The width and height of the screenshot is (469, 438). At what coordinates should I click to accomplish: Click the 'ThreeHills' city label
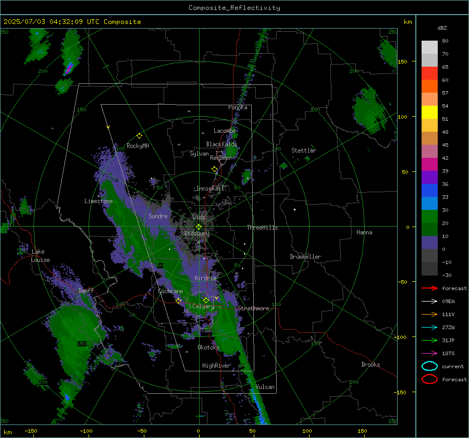click(x=262, y=228)
